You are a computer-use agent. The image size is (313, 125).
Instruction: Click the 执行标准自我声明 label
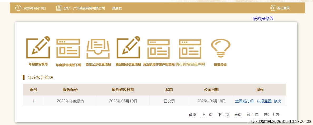190,64
